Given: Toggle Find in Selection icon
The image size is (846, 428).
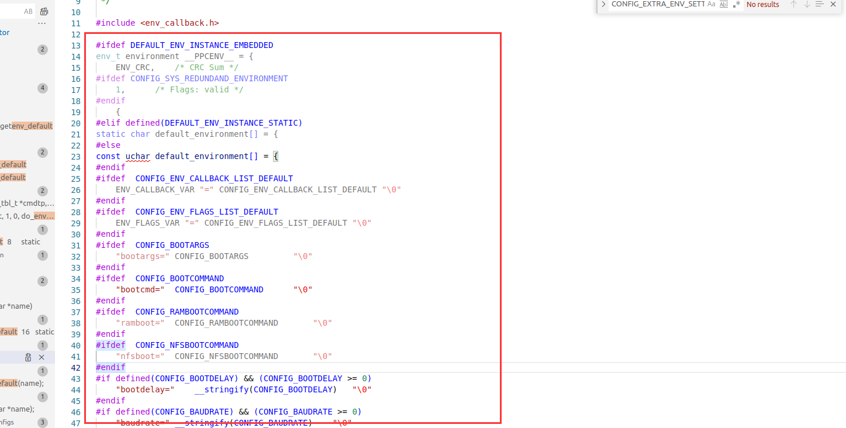Looking at the screenshot, I should 820,4.
